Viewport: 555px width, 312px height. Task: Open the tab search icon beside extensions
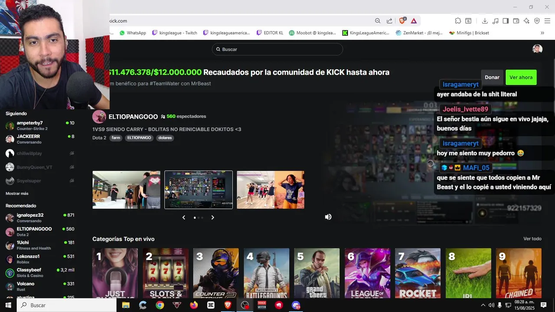coord(468,21)
